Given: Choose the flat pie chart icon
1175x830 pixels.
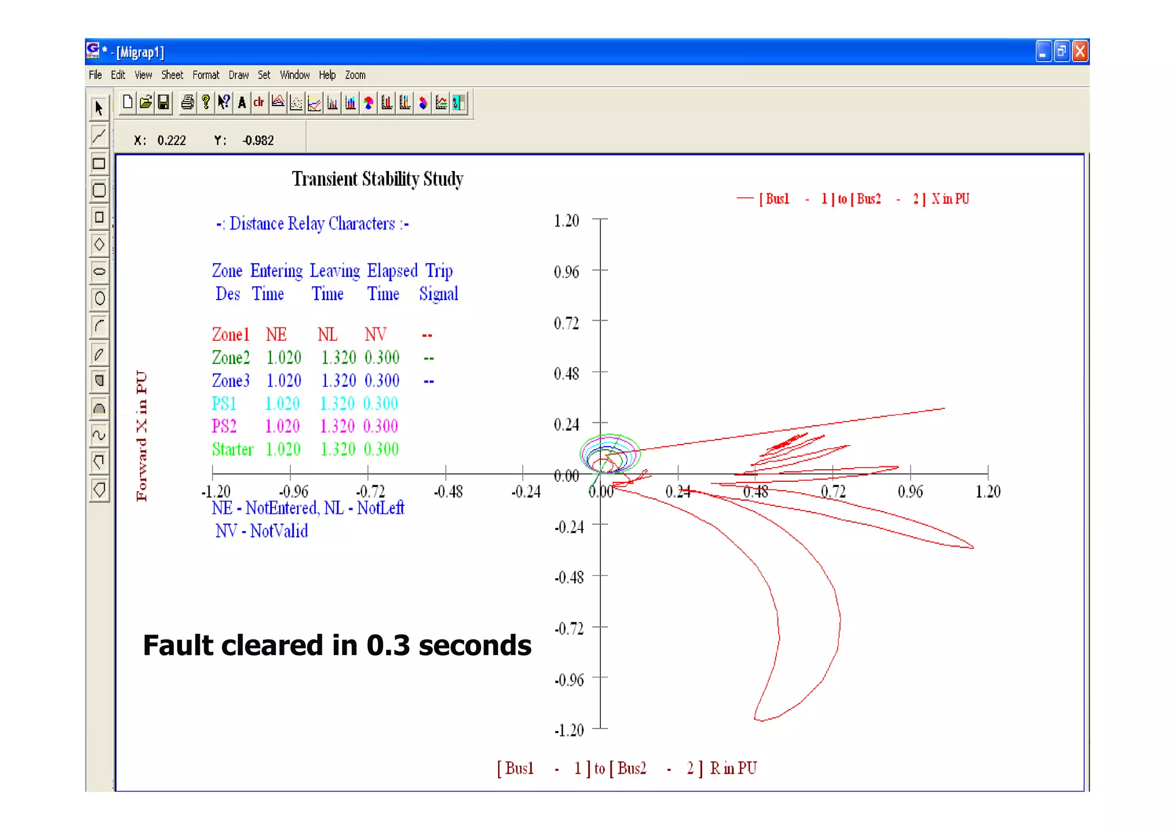Looking at the screenshot, I should click(x=369, y=103).
